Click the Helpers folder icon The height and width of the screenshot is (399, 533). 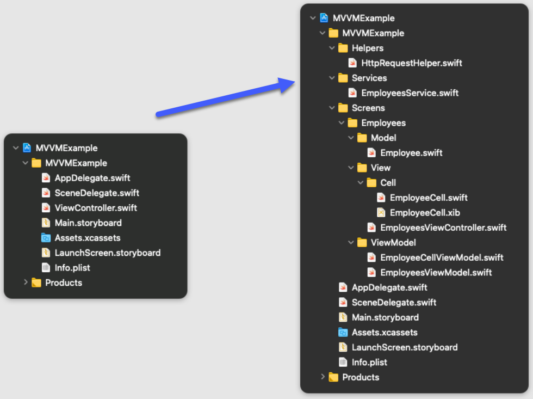point(343,48)
